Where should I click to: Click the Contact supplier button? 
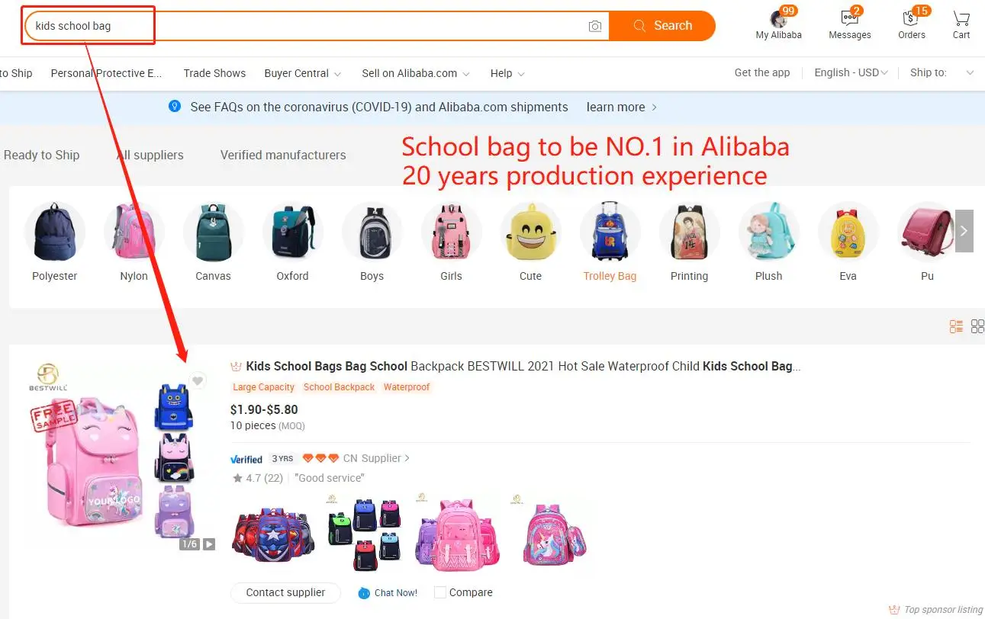(x=285, y=592)
